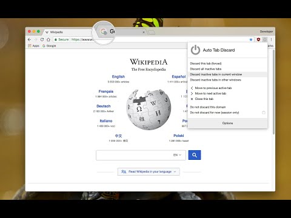Choose Discard inactive tabs in current window
The height and width of the screenshot is (218, 291).
[x=227, y=74]
